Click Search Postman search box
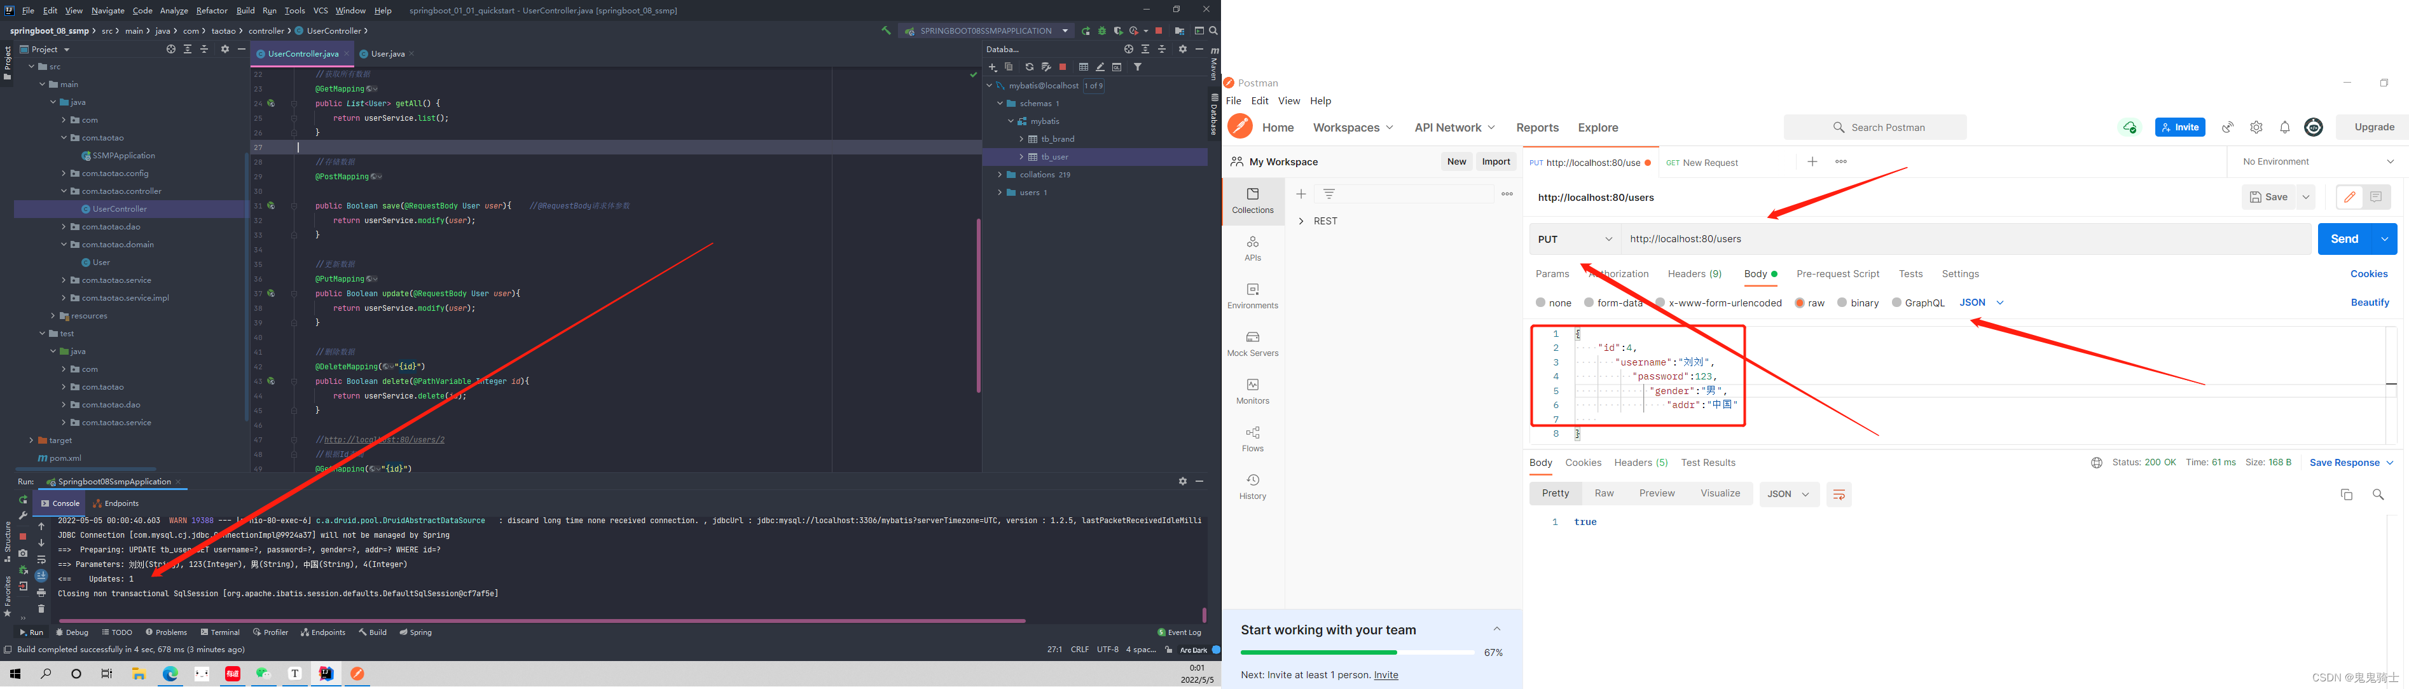This screenshot has width=2409, height=689. [1875, 127]
